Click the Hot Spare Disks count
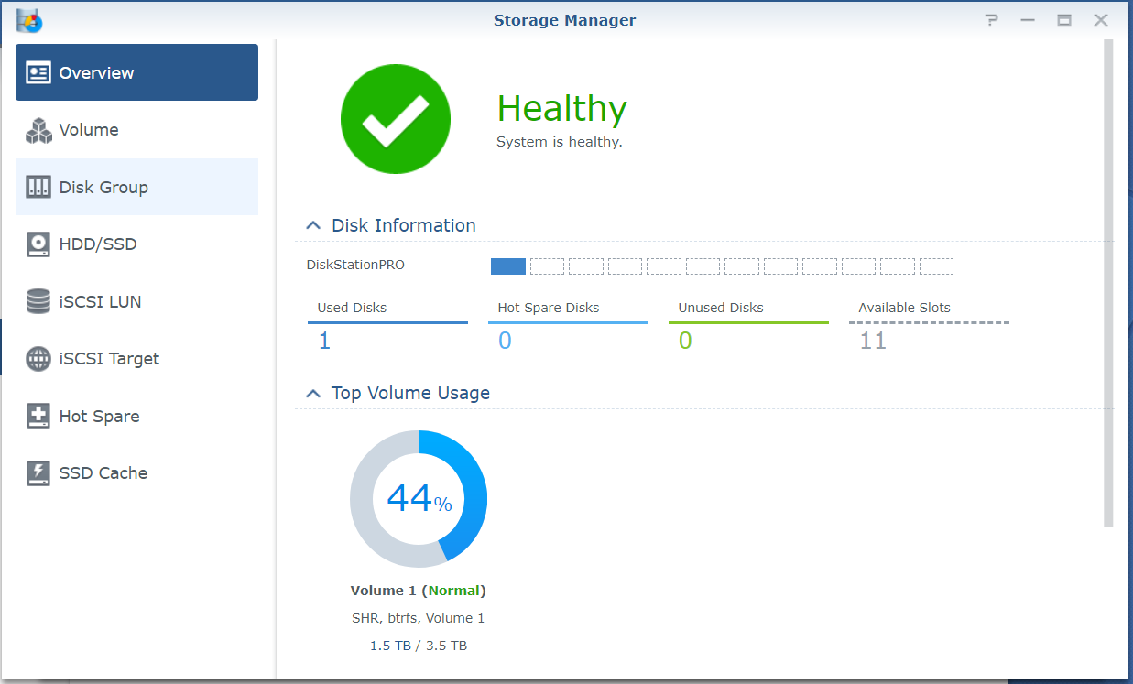Viewport: 1133px width, 684px height. tap(505, 342)
